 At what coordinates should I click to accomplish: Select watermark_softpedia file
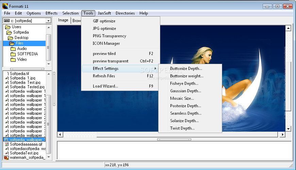pos(28,157)
